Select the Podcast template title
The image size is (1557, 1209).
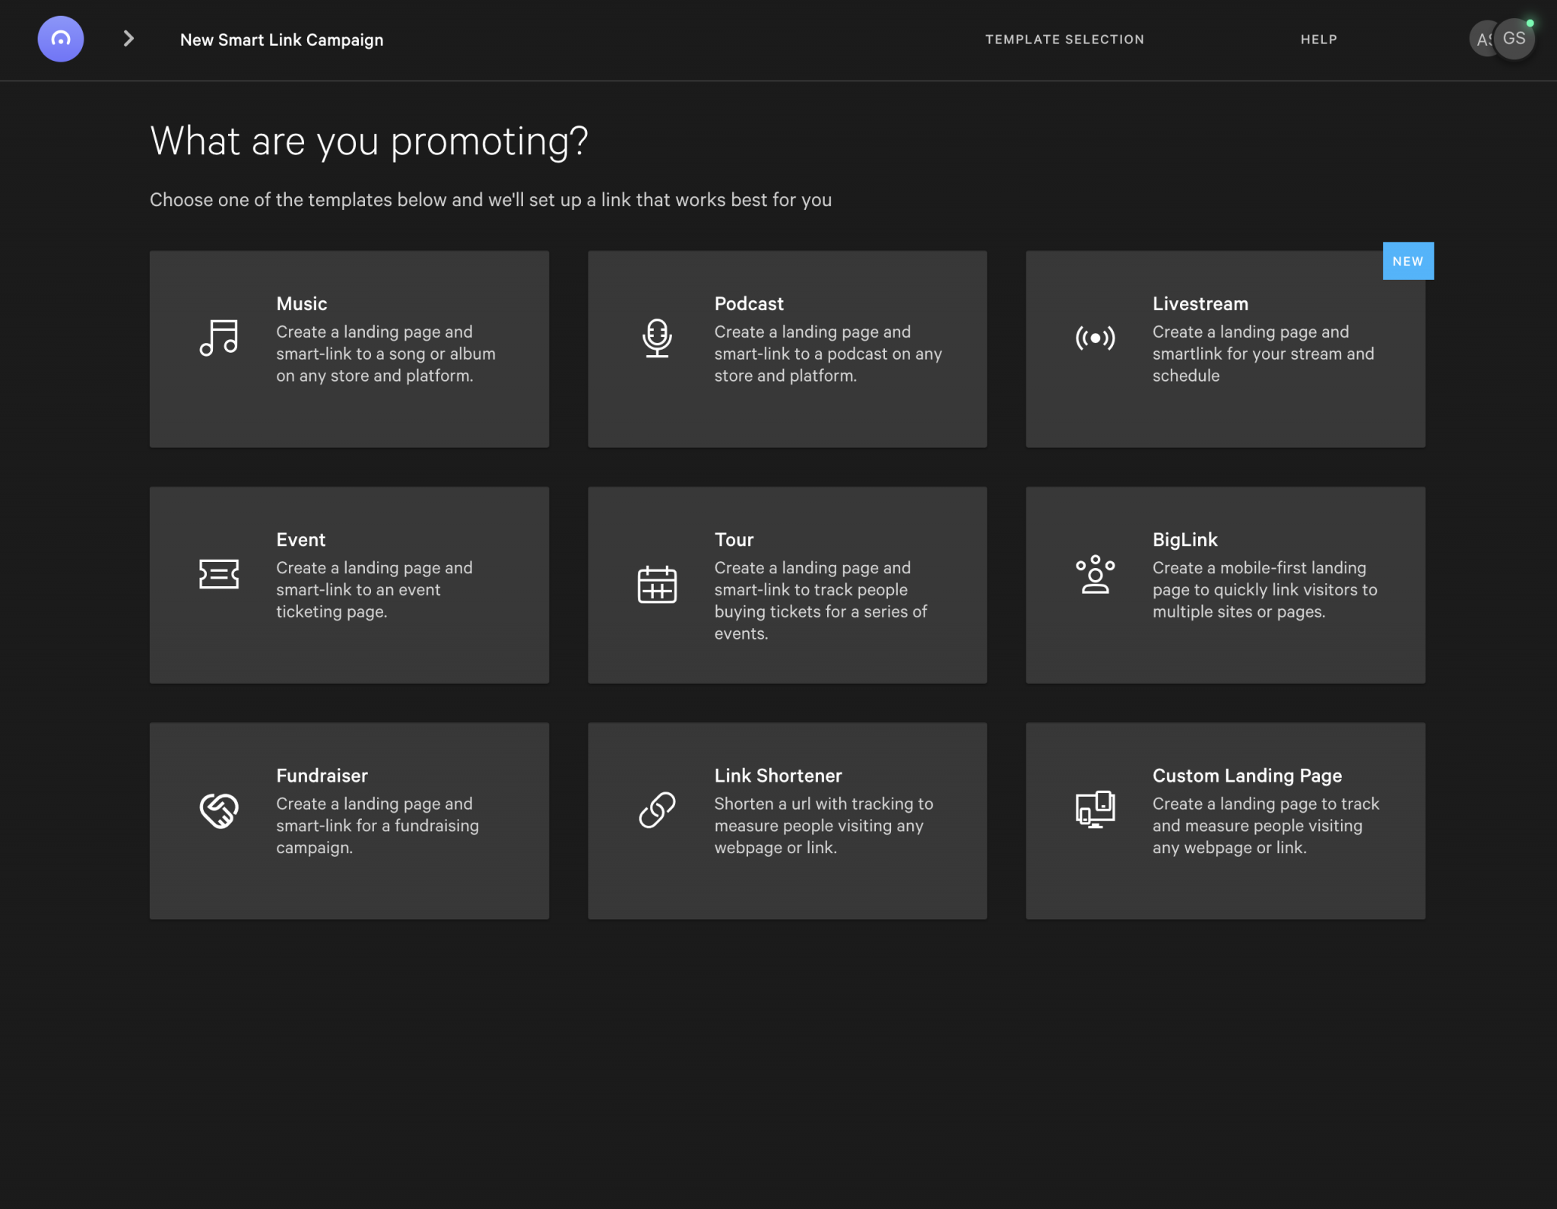(749, 303)
